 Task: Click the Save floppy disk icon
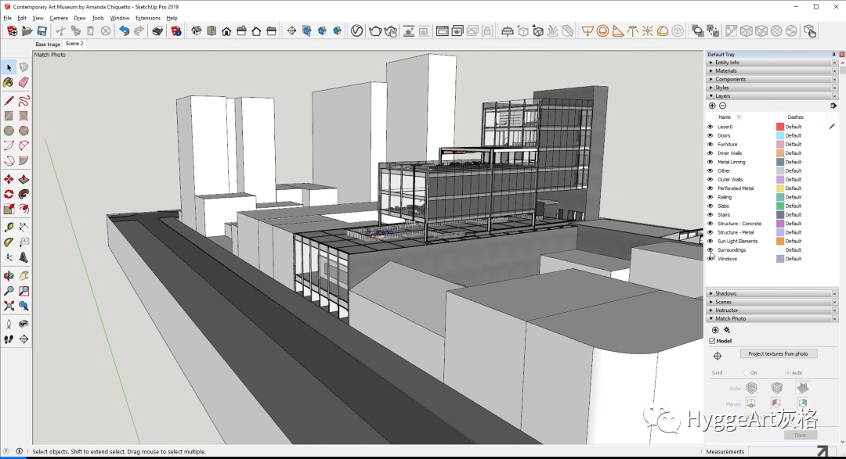[42, 31]
